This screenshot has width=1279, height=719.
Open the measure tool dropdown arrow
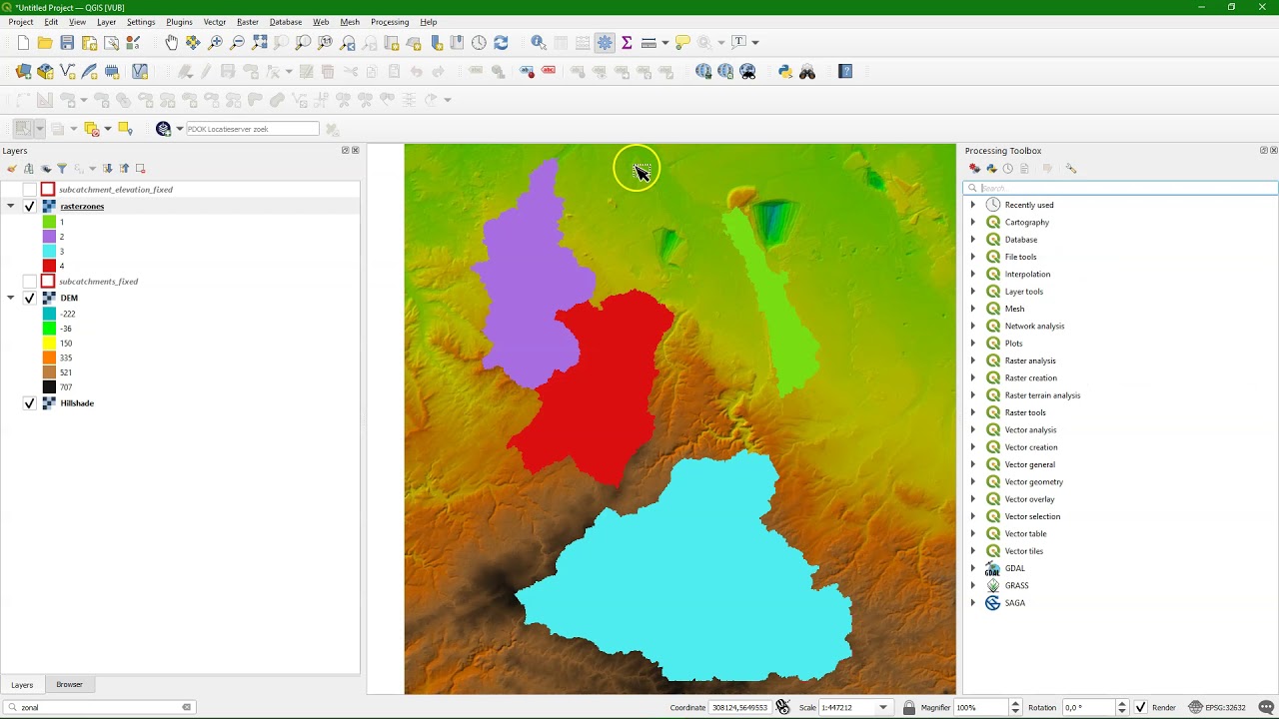coord(664,43)
